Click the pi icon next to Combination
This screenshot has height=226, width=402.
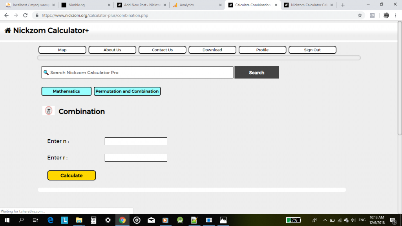[48, 111]
